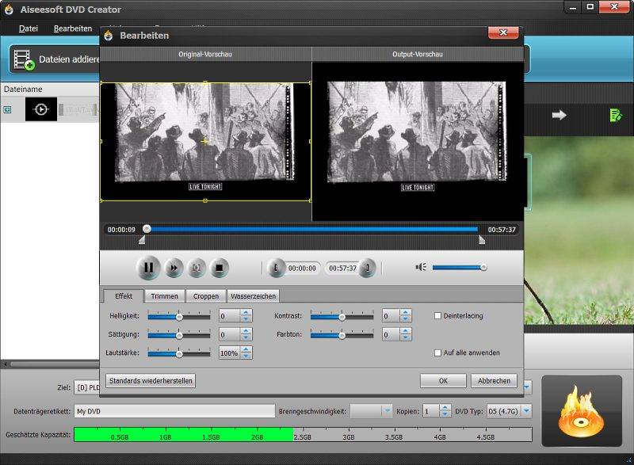
Task: Click the Lautstärke slider handle
Action: pos(179,354)
